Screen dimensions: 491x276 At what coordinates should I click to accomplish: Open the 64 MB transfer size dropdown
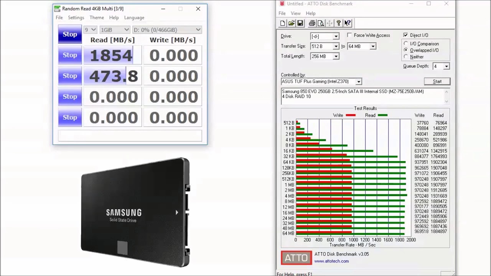[x=373, y=46]
